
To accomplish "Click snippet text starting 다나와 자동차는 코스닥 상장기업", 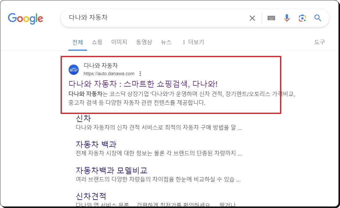I will coord(182,98).
